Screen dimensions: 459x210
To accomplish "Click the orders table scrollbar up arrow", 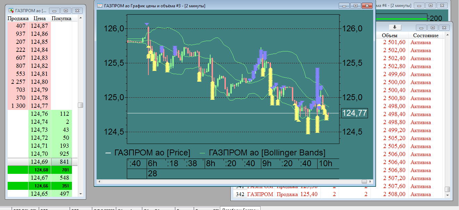I will coord(448,35).
